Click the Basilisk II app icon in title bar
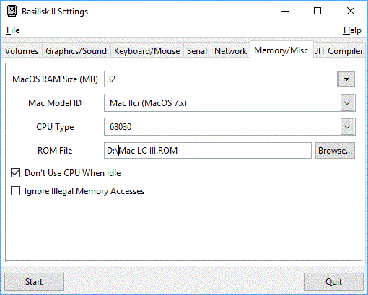The height and width of the screenshot is (295, 368). click(x=12, y=11)
